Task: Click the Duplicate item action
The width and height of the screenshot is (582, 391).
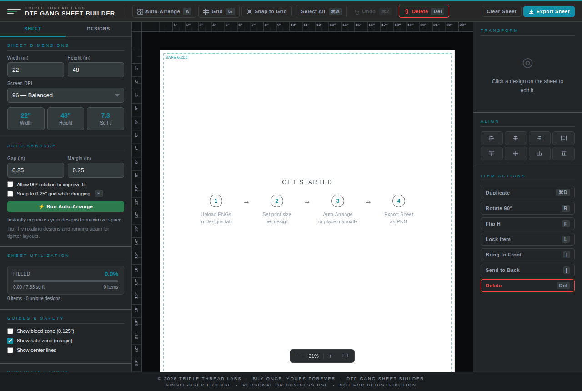Action: tap(527, 193)
